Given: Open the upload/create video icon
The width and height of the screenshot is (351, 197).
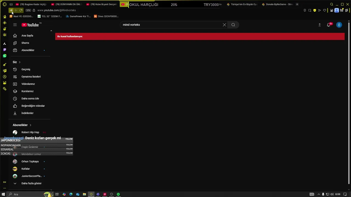Looking at the screenshot, I should tap(319, 25).
